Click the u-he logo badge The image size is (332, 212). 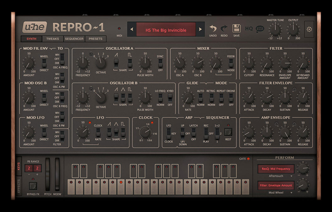coord(34,27)
